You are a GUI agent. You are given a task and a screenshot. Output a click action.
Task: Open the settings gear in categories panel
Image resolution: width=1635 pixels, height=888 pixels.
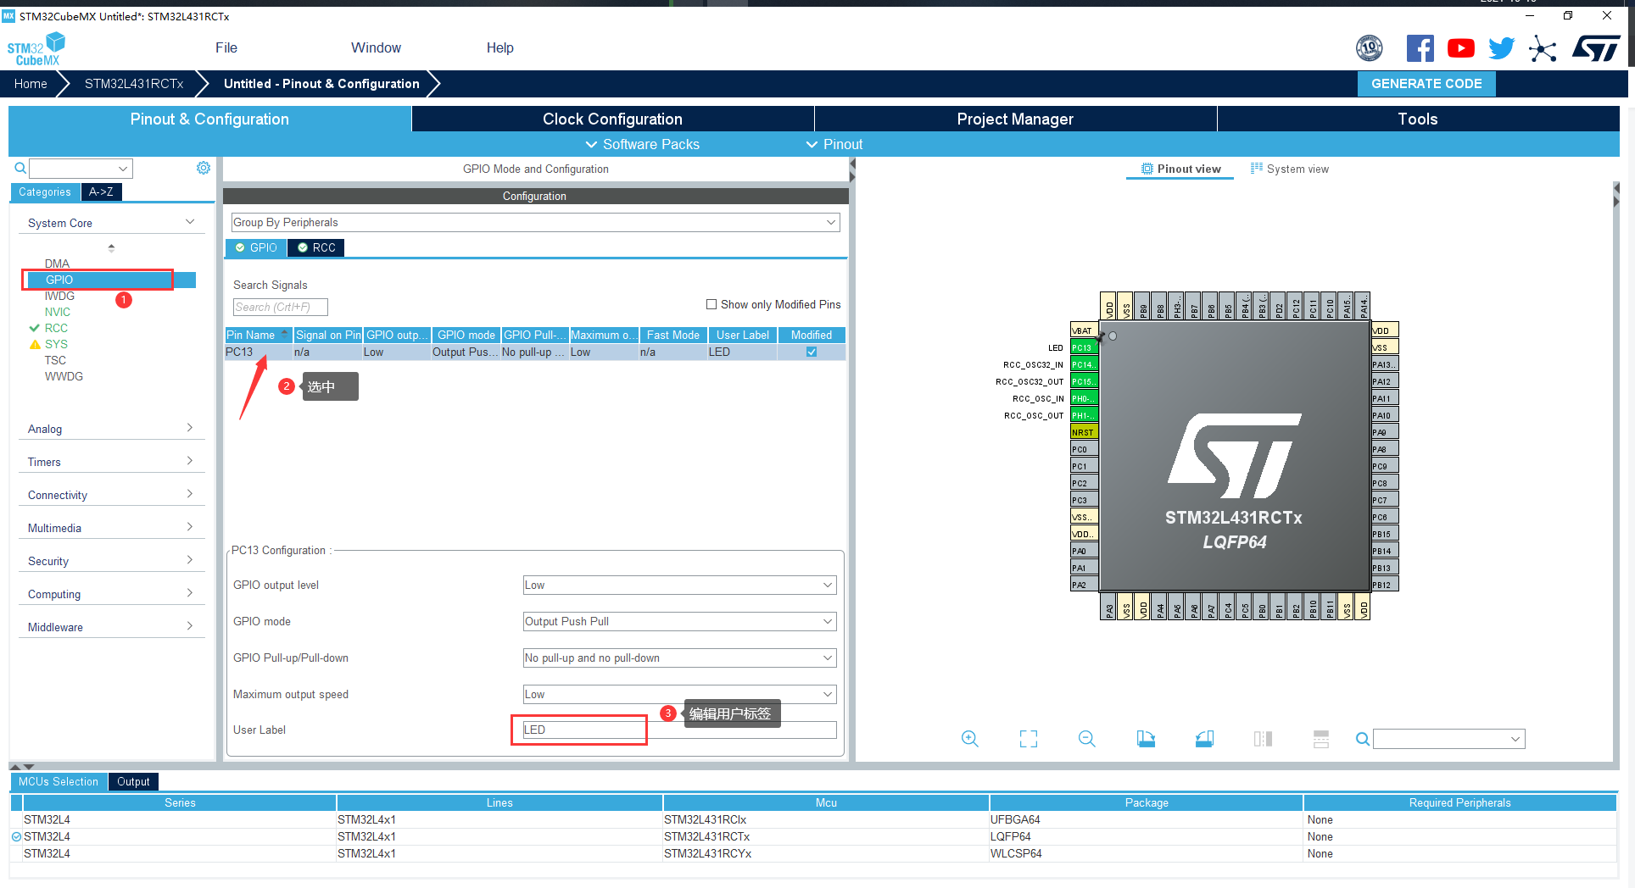pyautogui.click(x=204, y=168)
